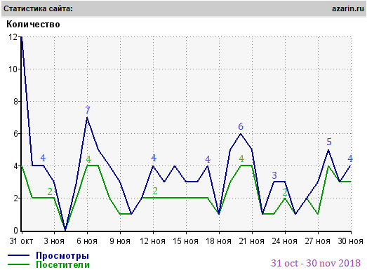
Task: Click the 'Статистика сайта:' header text
Action: pyautogui.click(x=38, y=8)
